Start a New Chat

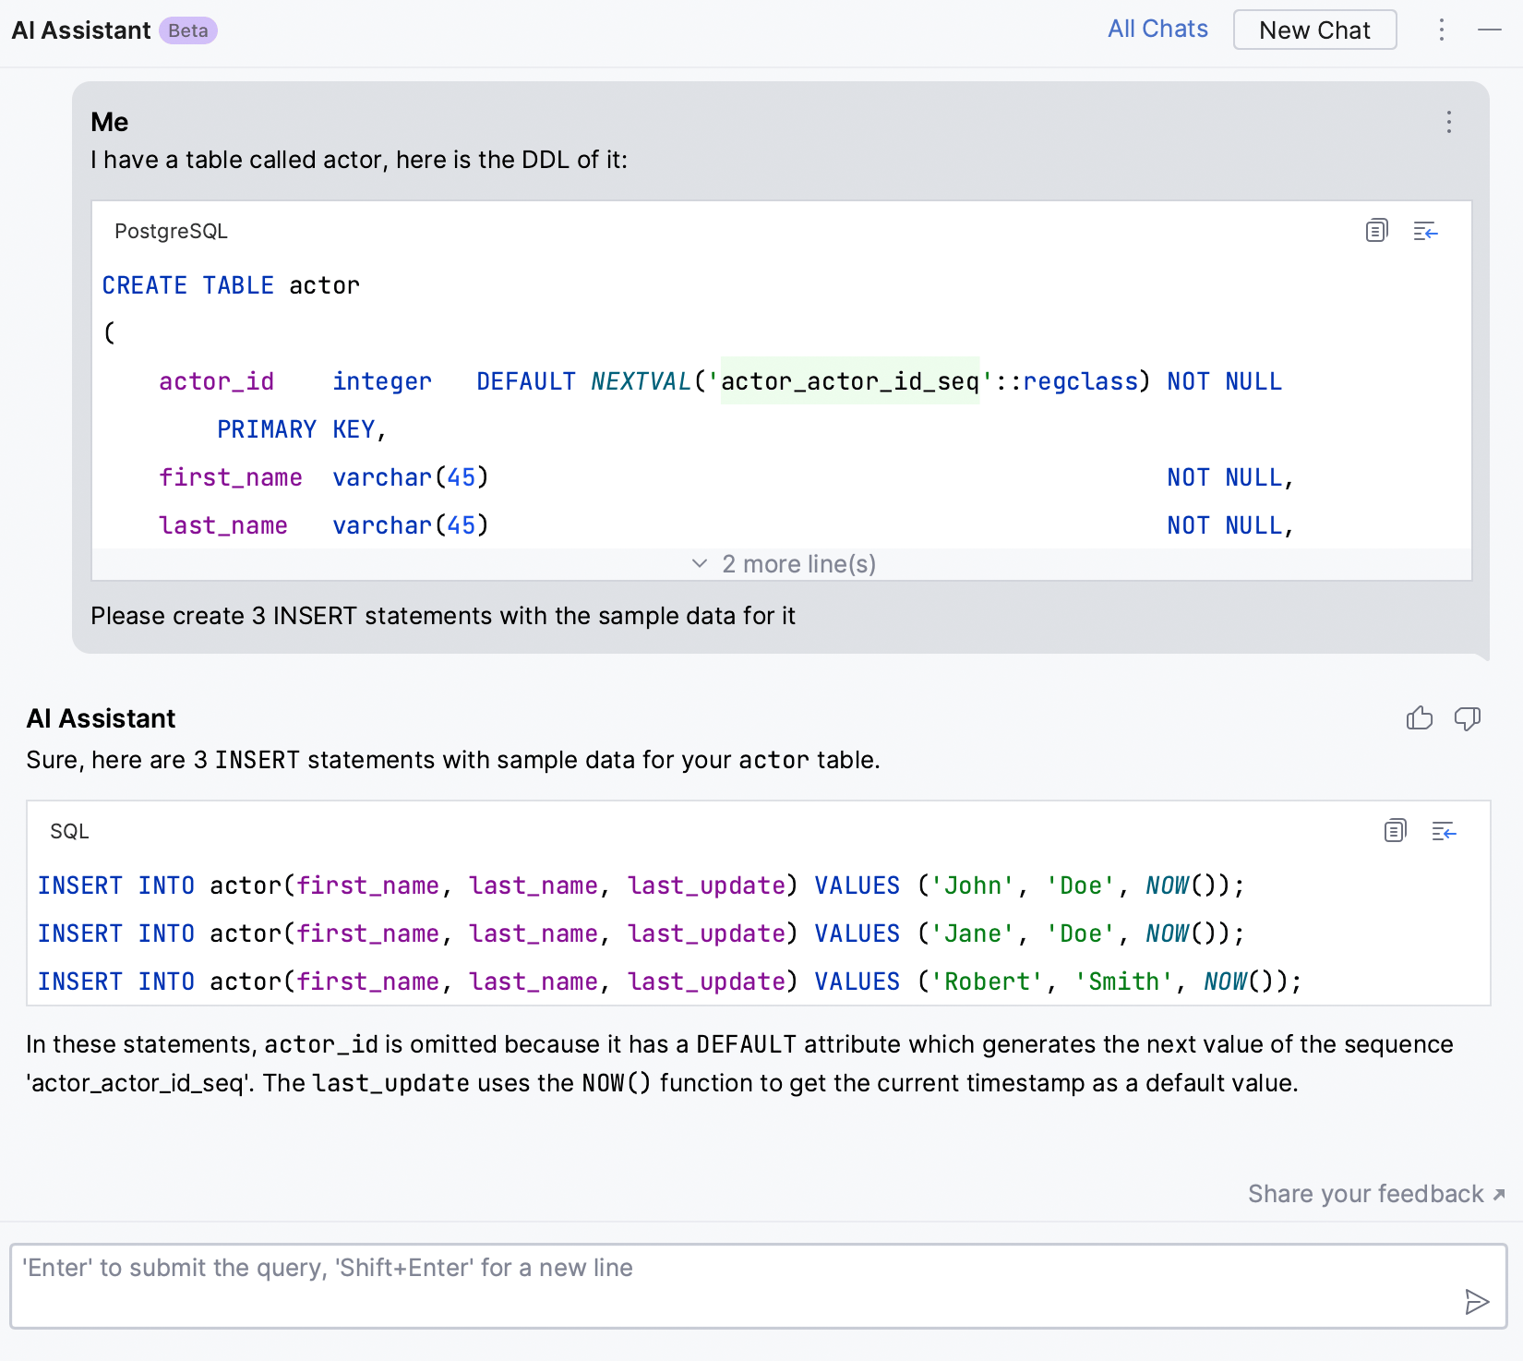pos(1314,30)
